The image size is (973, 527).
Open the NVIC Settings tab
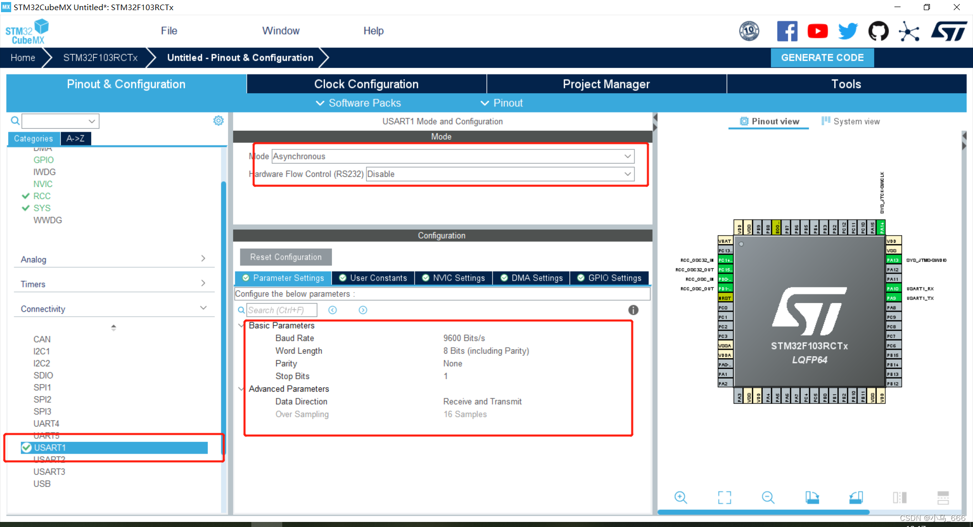(x=454, y=278)
